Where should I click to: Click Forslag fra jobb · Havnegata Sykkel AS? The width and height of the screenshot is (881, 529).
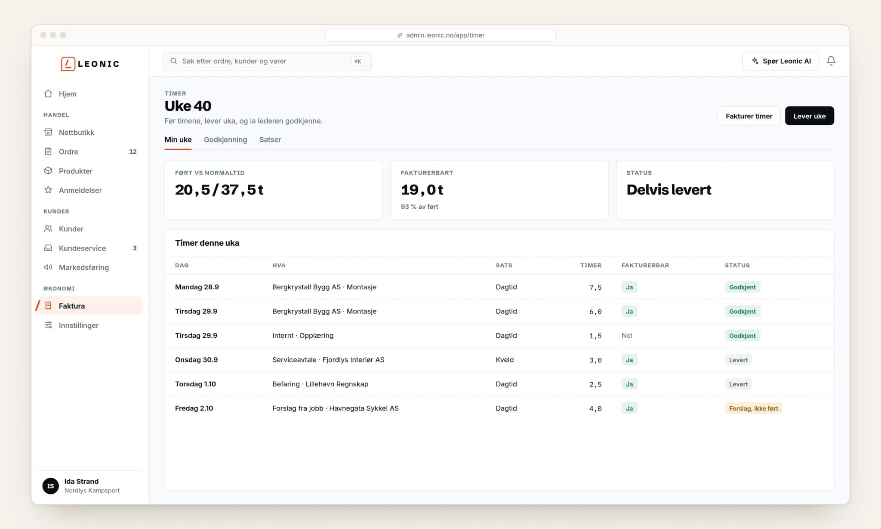coord(336,408)
